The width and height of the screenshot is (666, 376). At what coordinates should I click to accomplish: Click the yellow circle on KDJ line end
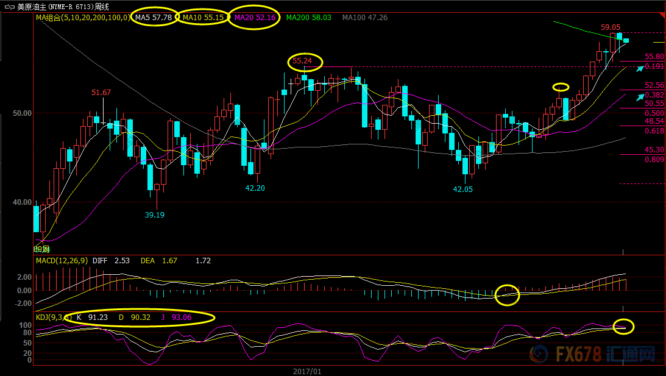[x=623, y=327]
